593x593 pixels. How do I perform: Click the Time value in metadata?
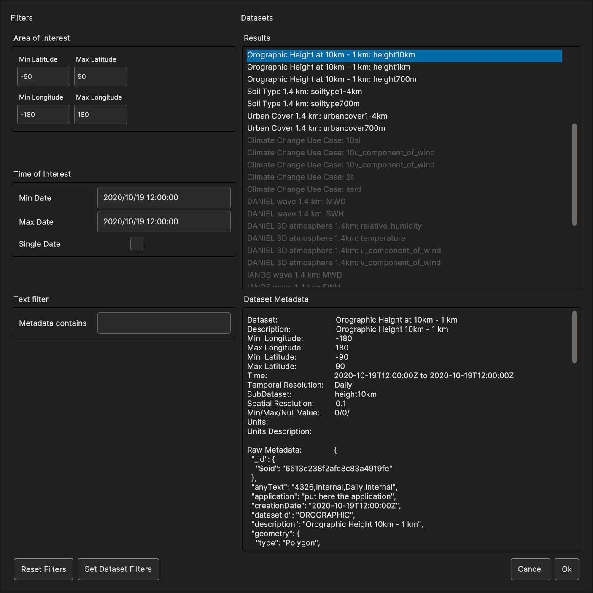click(x=424, y=376)
